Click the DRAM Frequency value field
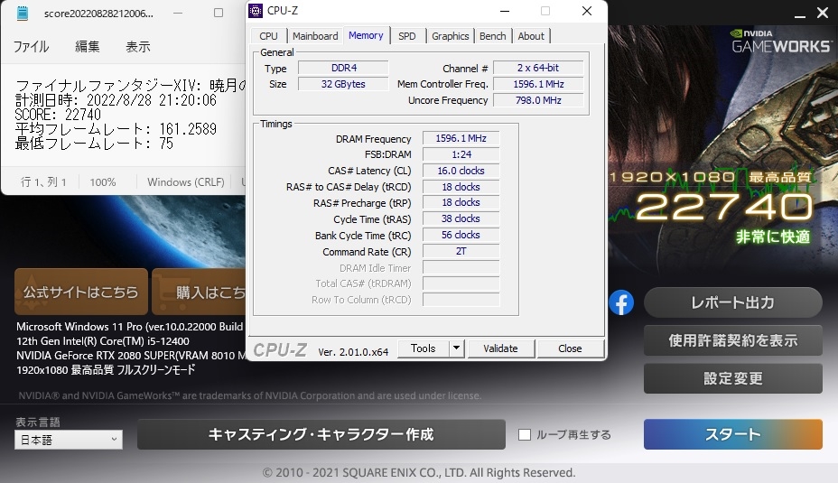Image resolution: width=838 pixels, height=483 pixels. coord(461,138)
